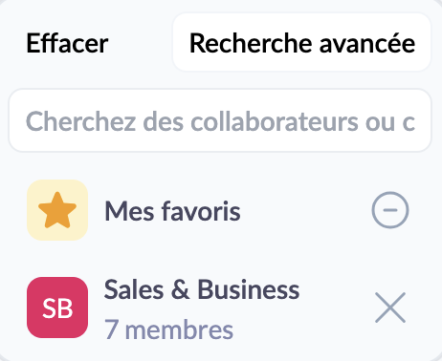Focus the Cherchez des collaborateurs search field
The image size is (442, 361).
click(220, 120)
